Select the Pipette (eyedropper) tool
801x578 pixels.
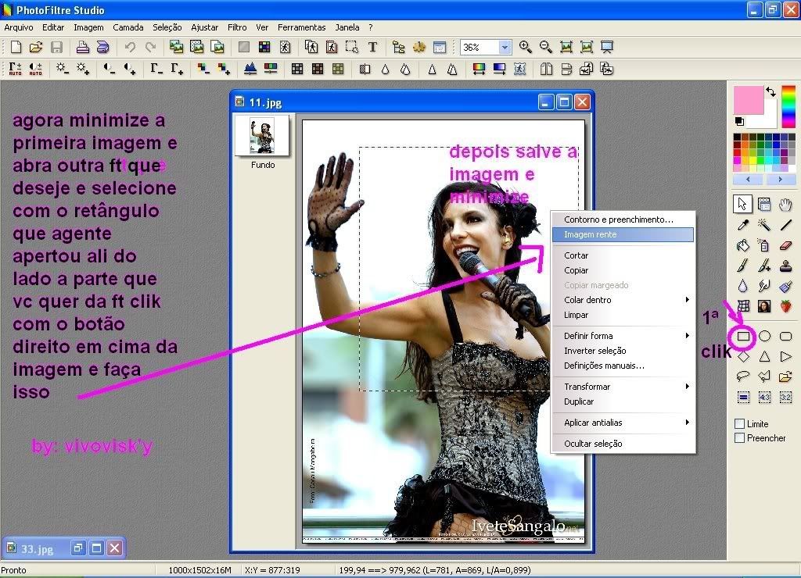(x=743, y=225)
